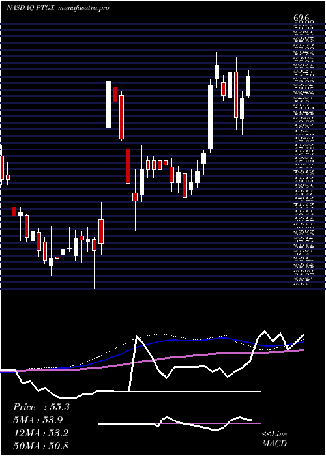Click the <<Live MACD label

pos(274,439)
